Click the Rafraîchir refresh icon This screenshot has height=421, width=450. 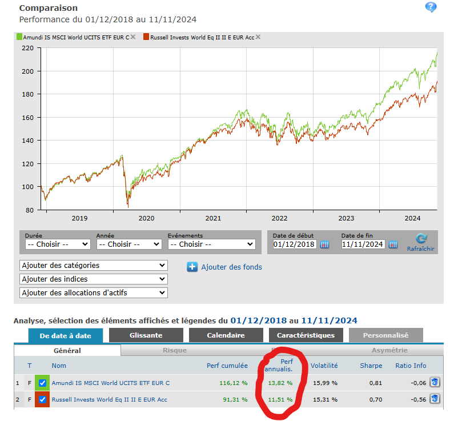coord(421,238)
